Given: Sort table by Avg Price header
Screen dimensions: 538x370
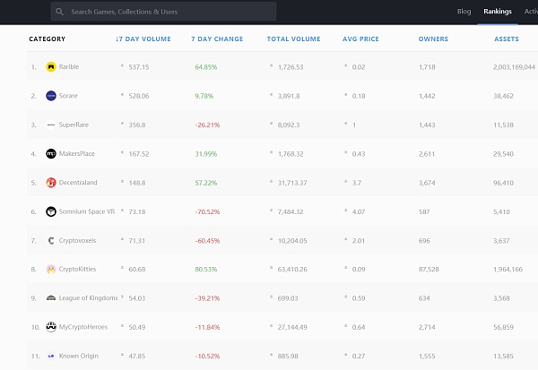Looking at the screenshot, I should click(362, 39).
